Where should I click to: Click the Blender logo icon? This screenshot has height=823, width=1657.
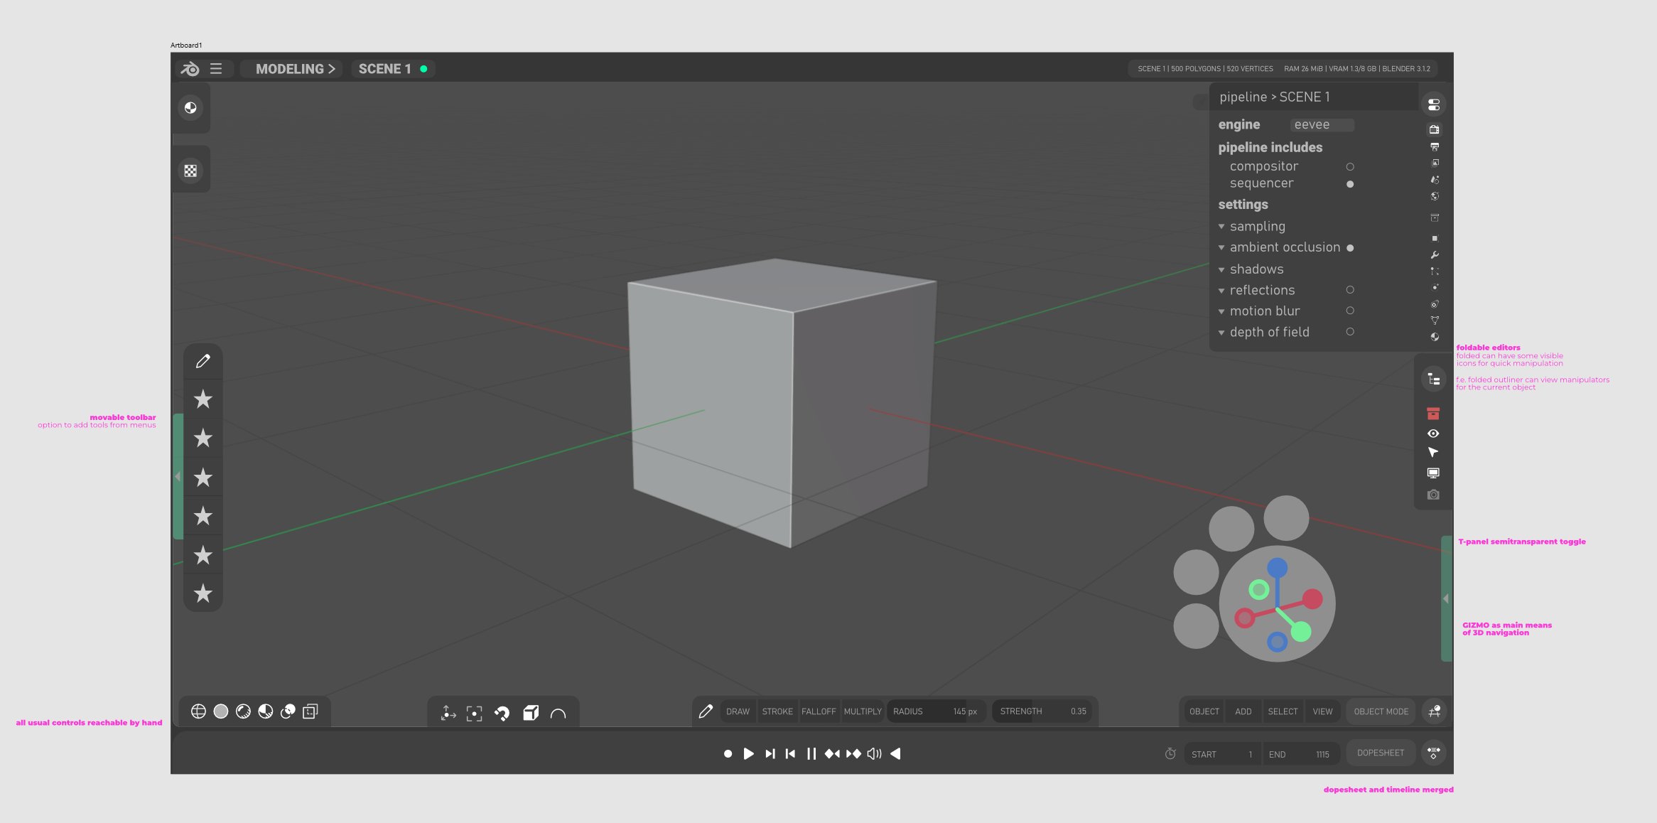click(190, 69)
